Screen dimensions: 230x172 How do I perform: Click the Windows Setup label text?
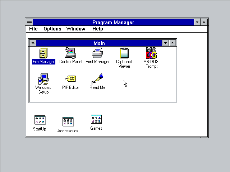pos(43,90)
